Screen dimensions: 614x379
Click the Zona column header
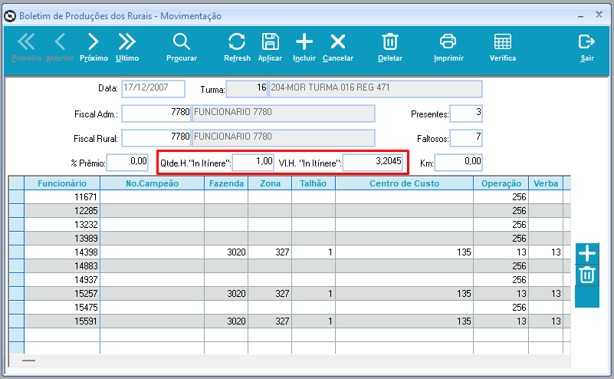(x=270, y=183)
